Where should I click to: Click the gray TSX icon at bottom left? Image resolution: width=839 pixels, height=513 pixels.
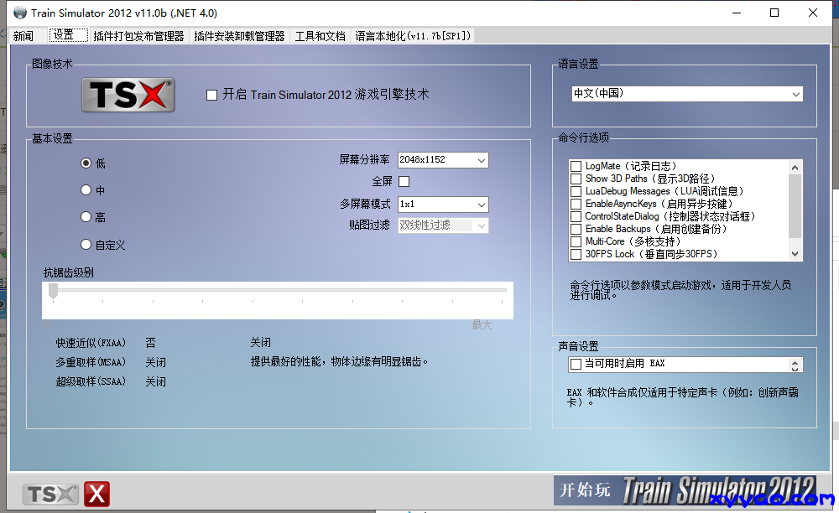tap(50, 494)
